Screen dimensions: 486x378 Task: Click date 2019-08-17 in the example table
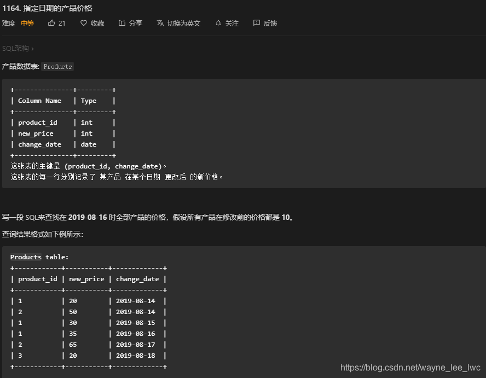135,345
